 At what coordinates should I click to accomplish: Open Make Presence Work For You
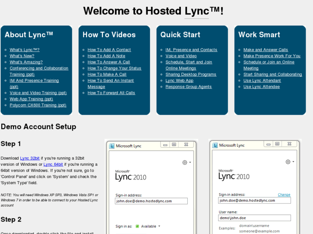coord(272,56)
